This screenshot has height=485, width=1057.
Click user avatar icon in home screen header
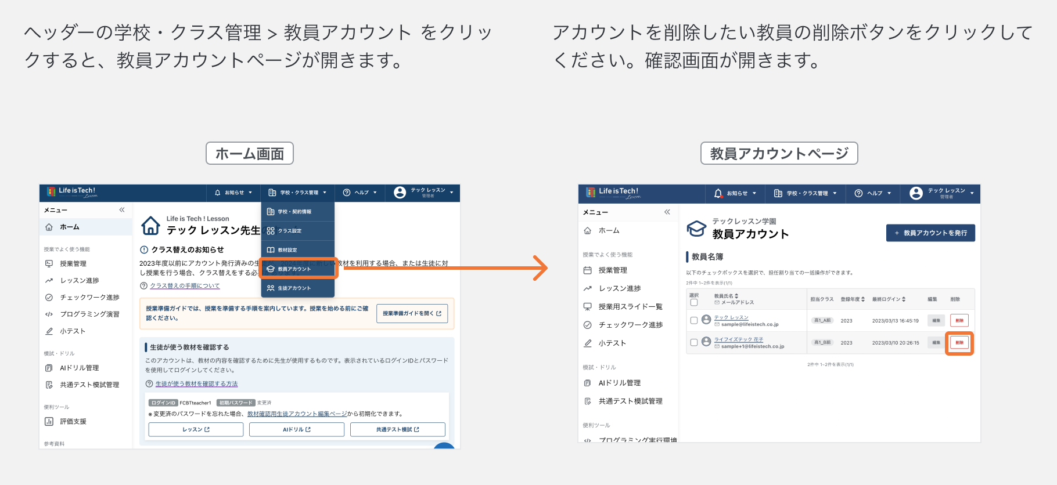400,193
